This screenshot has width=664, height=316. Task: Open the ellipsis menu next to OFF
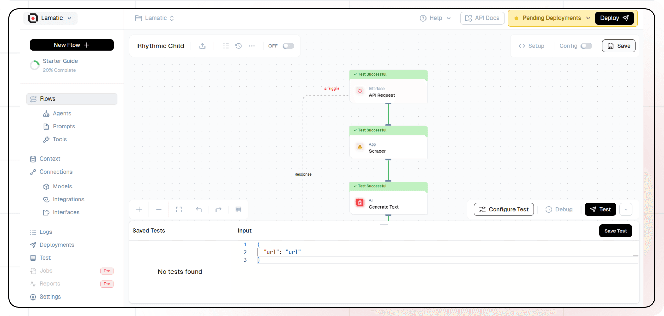point(252,46)
